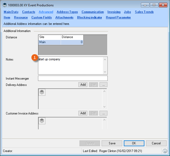The height and width of the screenshot is (156, 170).
Task: Add a Customer Invoice Address
Action: pyautogui.click(x=83, y=113)
